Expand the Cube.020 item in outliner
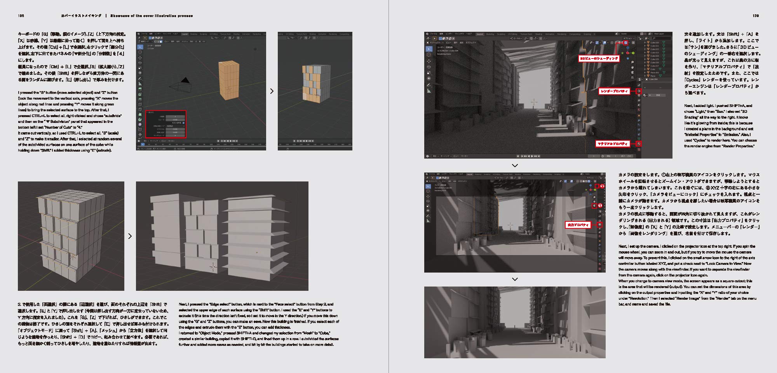 [645, 43]
